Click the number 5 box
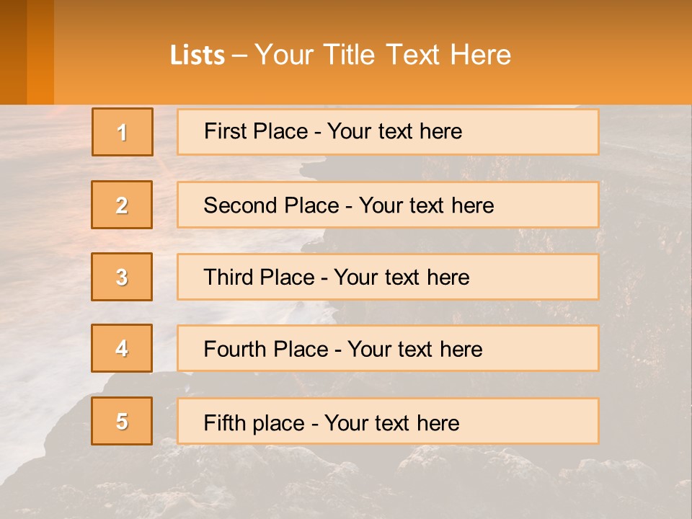The image size is (692, 519). pyautogui.click(x=122, y=421)
